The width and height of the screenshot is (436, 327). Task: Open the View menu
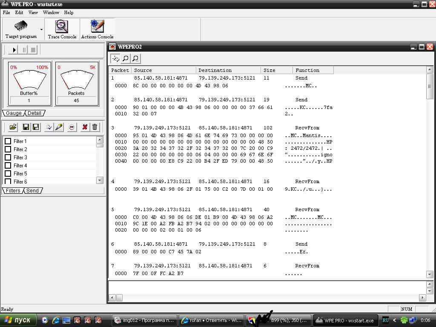(x=33, y=12)
